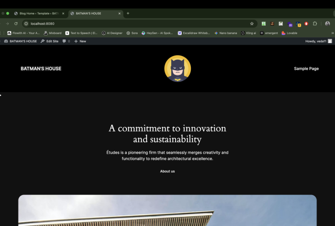Click the Études pioneering firm paragraph
Image resolution: width=335 pixels, height=226 pixels.
(x=167, y=156)
